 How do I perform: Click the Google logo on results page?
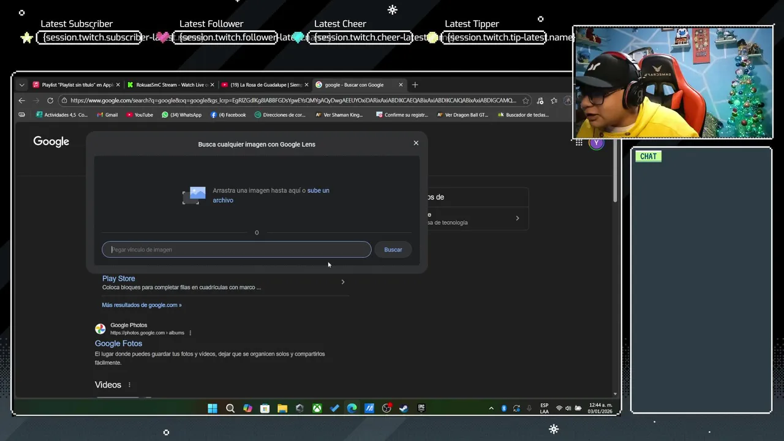pos(51,141)
